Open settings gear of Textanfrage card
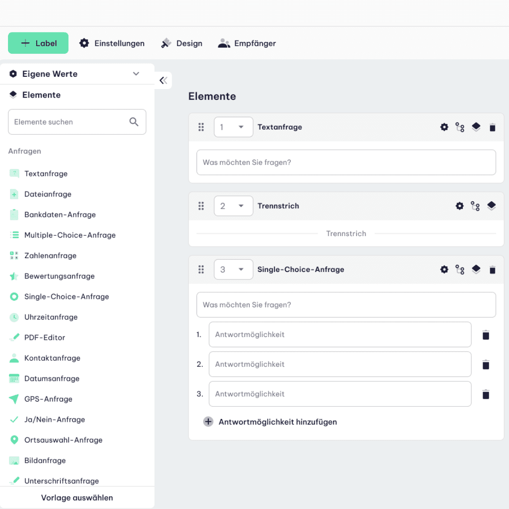The width and height of the screenshot is (509, 509). 444,127
